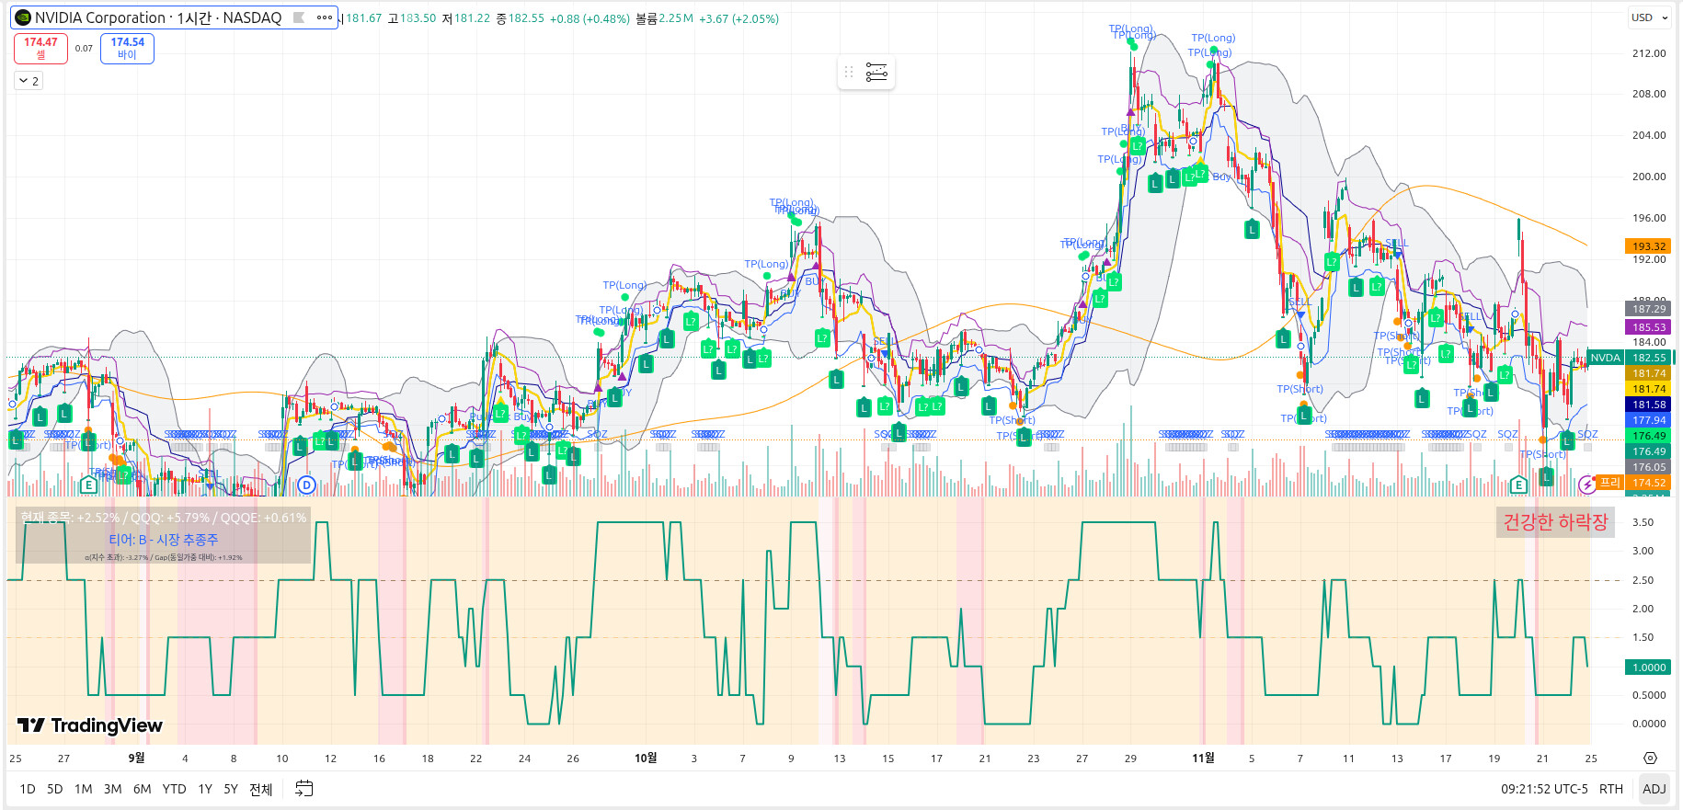The height and width of the screenshot is (810, 1683).
Task: Click the flag icon next to NASDAQ
Action: coord(299,17)
